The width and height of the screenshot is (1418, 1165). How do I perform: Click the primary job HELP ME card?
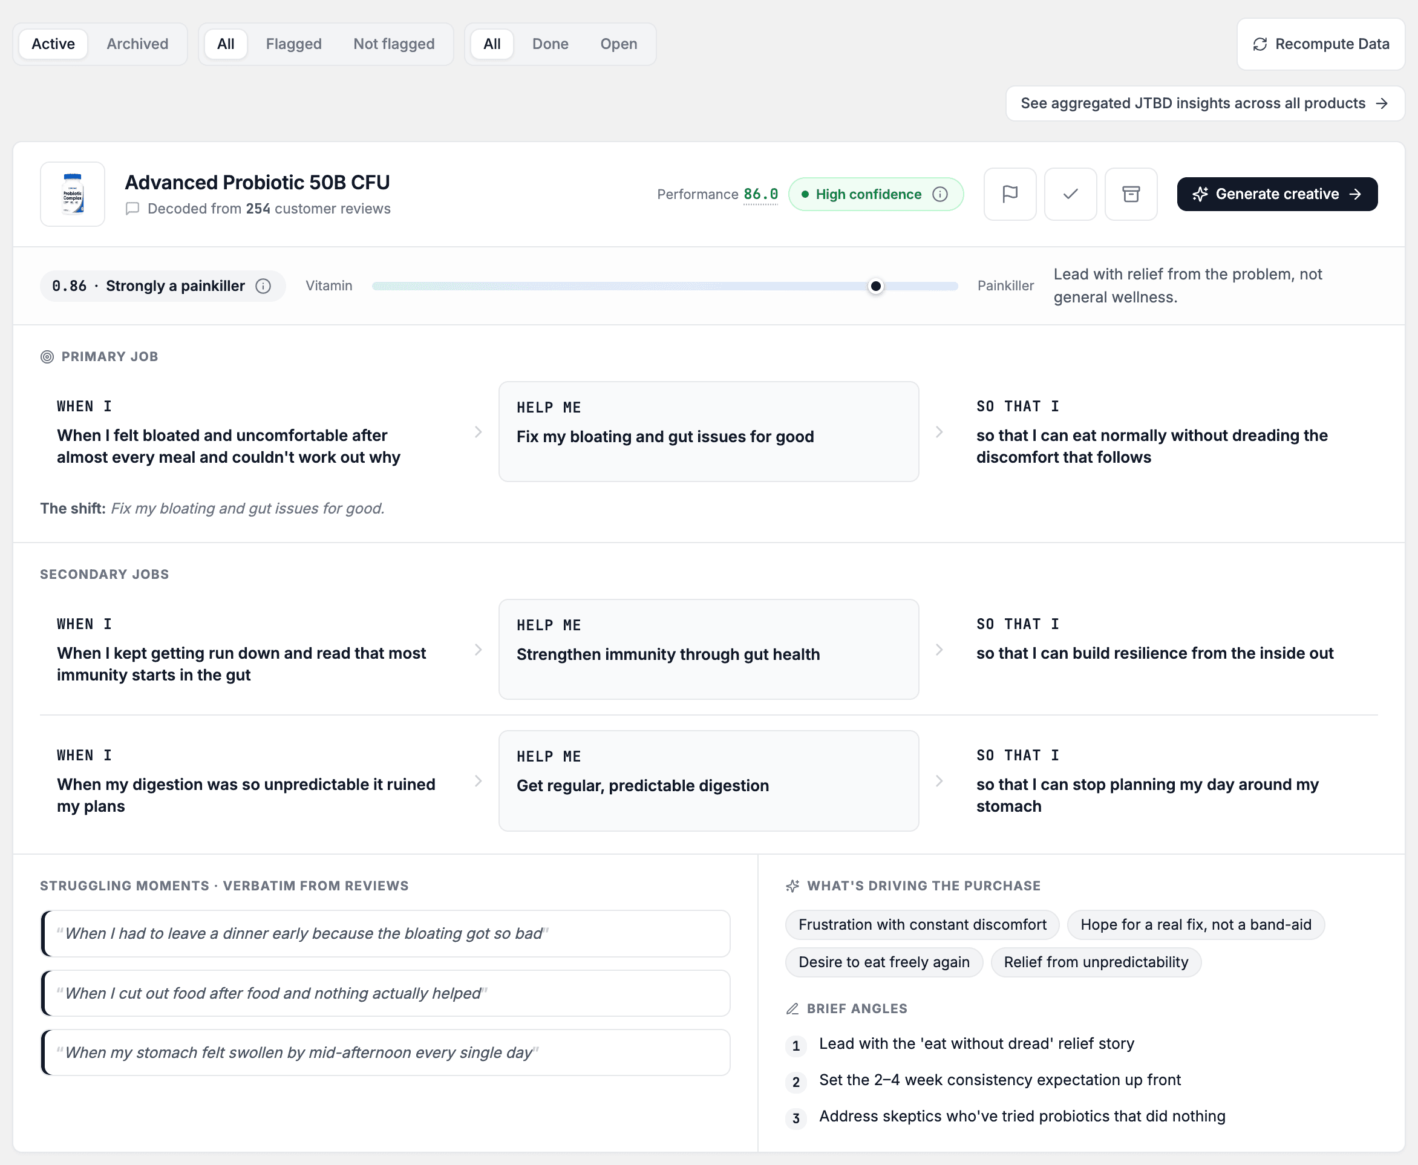pos(708,431)
